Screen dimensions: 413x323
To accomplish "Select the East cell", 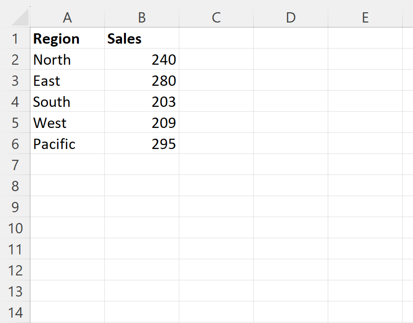I will coord(68,81).
